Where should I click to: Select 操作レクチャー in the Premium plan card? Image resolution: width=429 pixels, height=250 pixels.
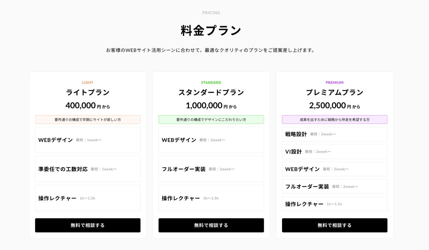coord(334,204)
